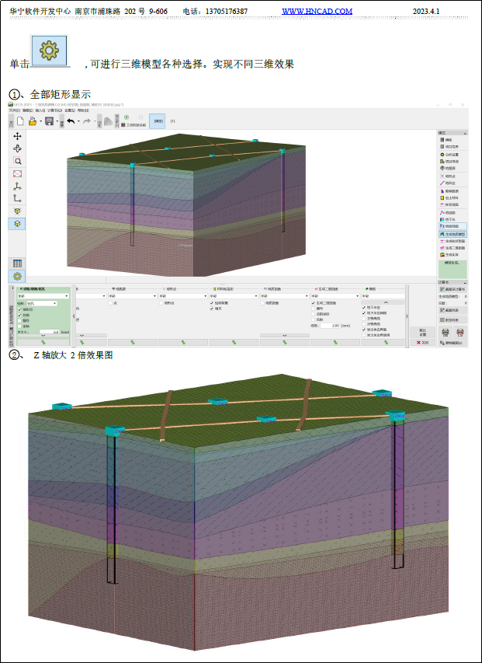Open the undo history dropdown arrow
Viewport: 482px width, 663px height.
[x=78, y=122]
